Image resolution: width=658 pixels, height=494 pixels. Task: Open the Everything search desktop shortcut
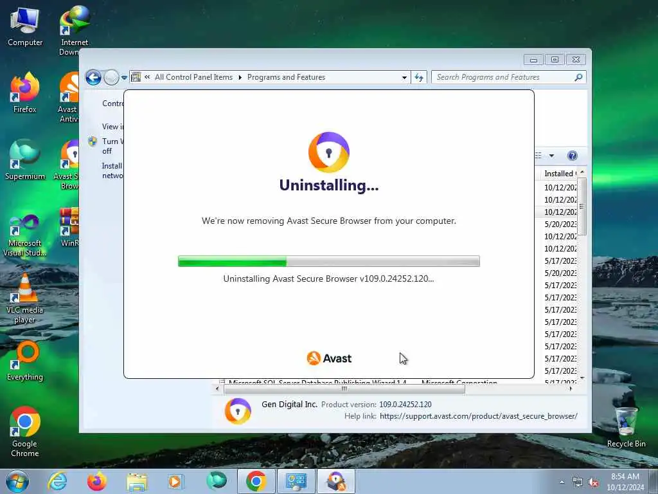(25, 361)
